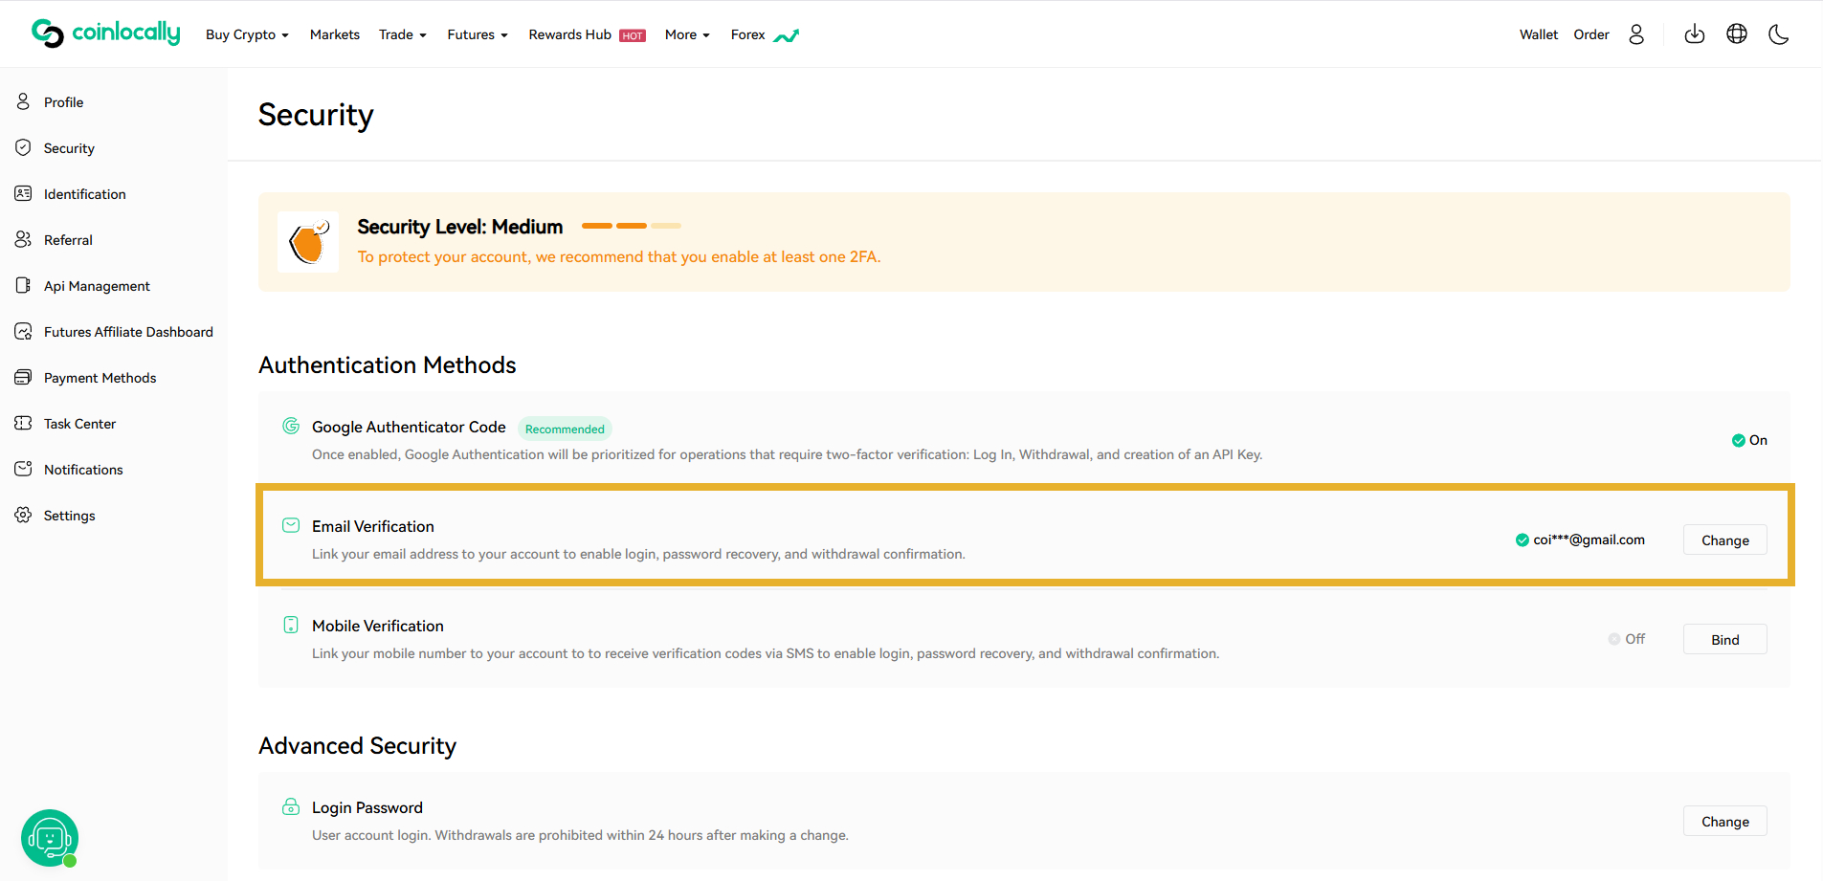Click the 2FA recommendation message
This screenshot has height=881, width=1823.
619,256
